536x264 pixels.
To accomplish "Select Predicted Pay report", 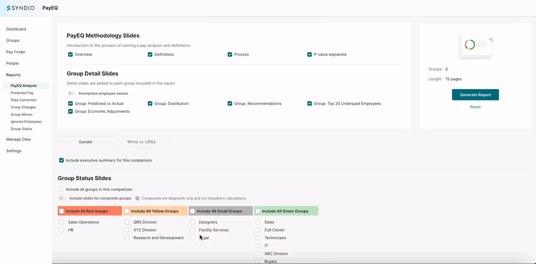I will (22, 93).
